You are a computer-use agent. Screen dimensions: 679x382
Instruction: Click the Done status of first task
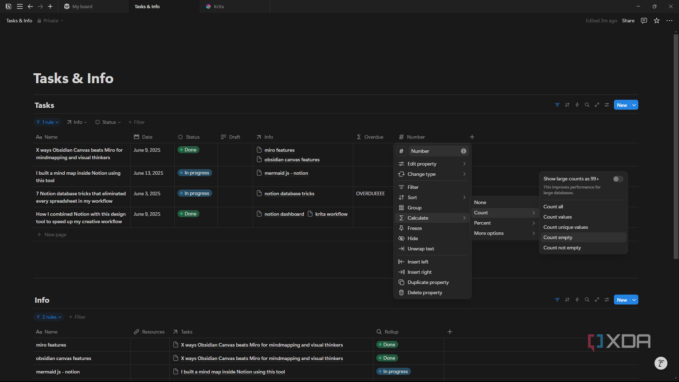click(188, 150)
